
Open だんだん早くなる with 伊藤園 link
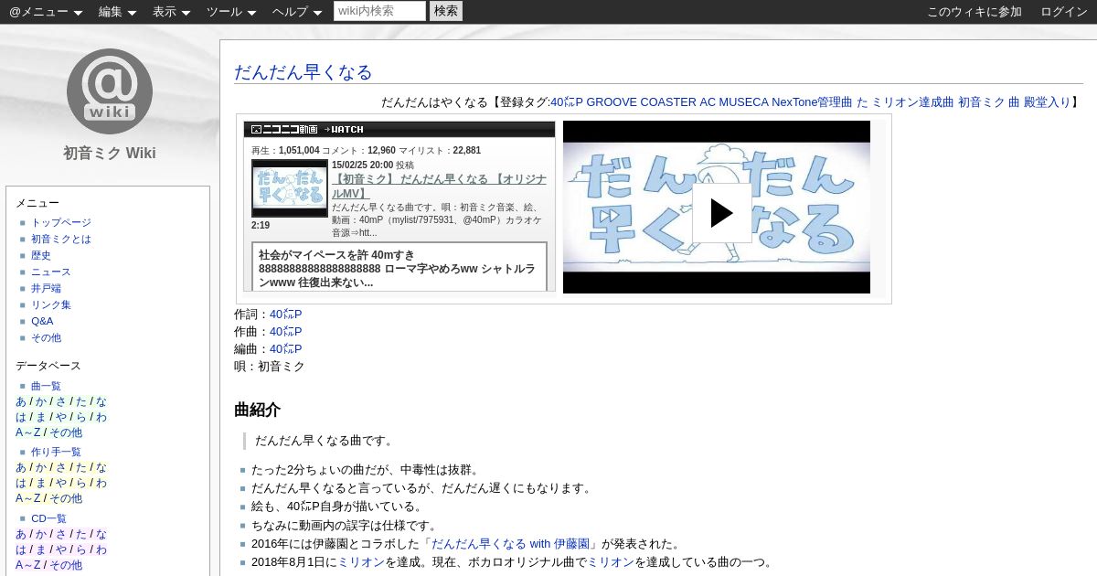click(510, 544)
